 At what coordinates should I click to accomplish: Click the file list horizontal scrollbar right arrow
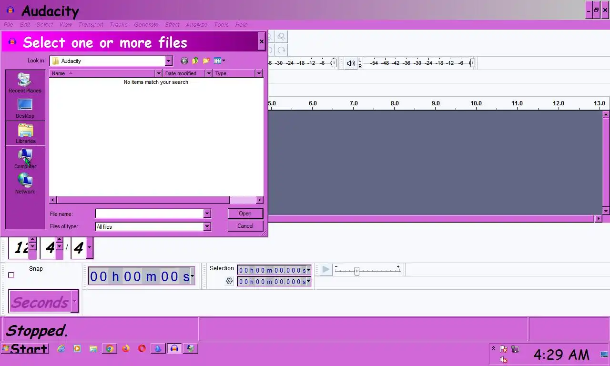[x=260, y=200]
